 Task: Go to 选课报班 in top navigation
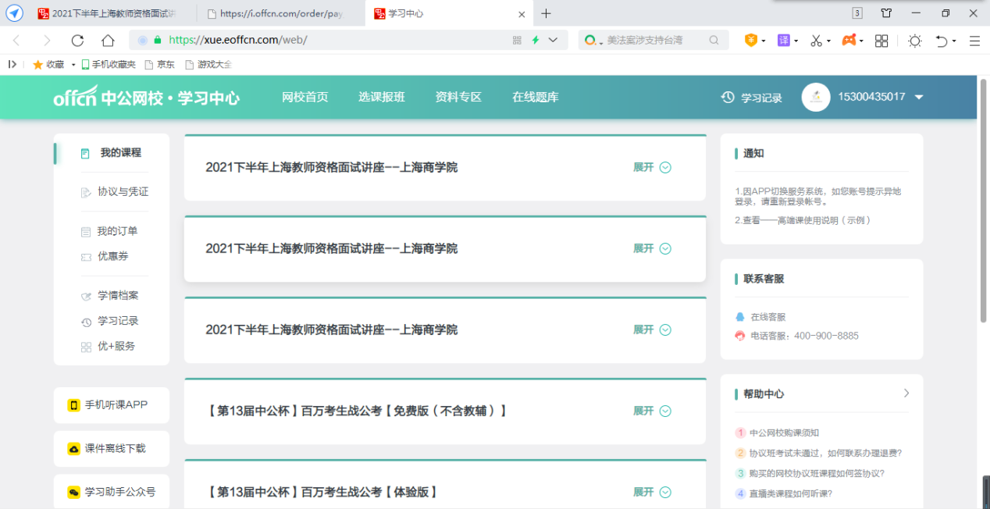click(x=382, y=98)
